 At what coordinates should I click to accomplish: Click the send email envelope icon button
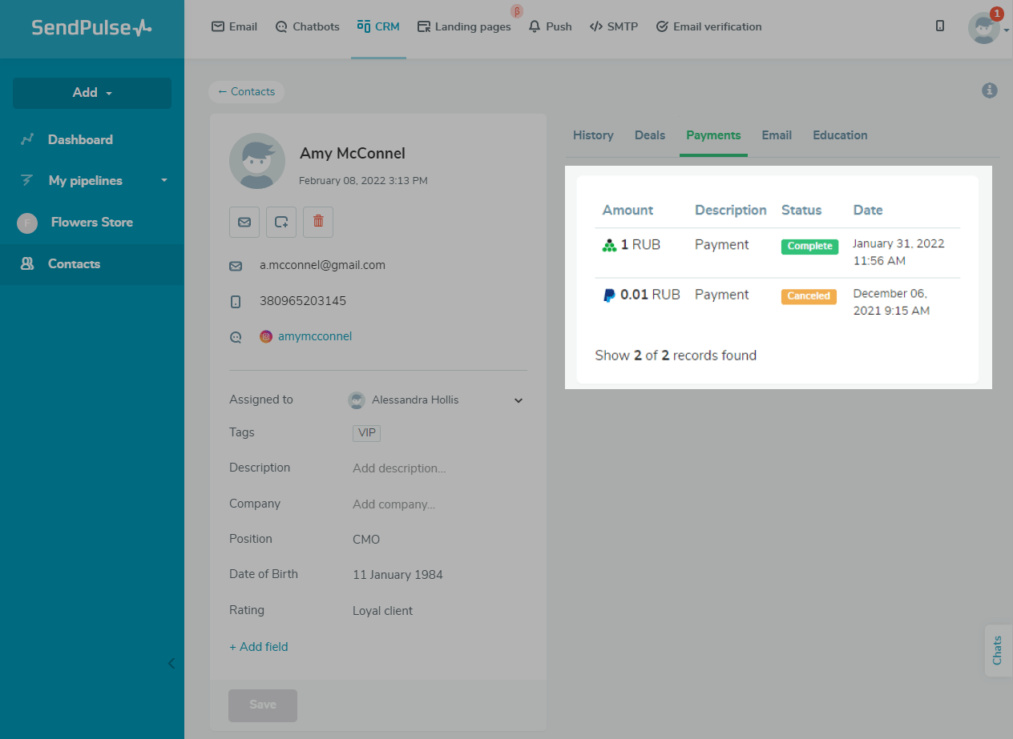244,222
